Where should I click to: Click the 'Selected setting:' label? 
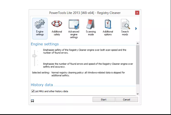(x=41, y=73)
